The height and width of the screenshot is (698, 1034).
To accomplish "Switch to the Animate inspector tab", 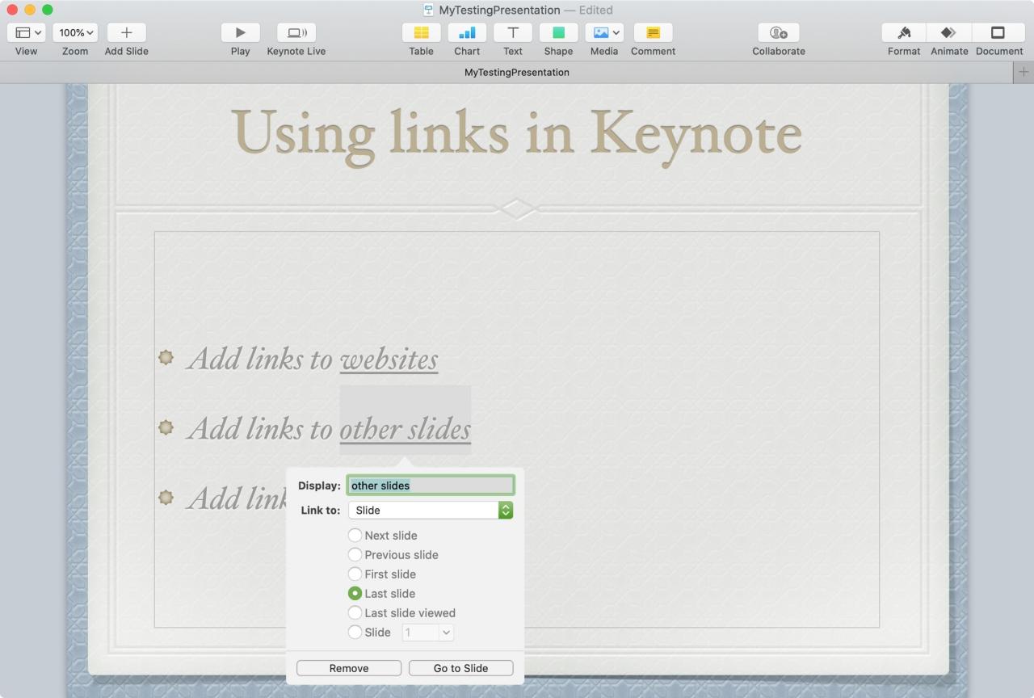I will click(949, 33).
